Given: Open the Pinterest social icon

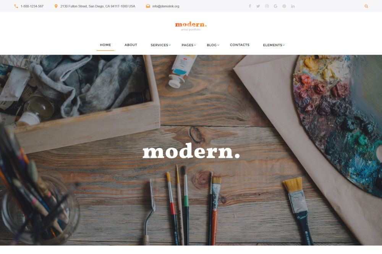Looking at the screenshot, I should click(x=284, y=6).
